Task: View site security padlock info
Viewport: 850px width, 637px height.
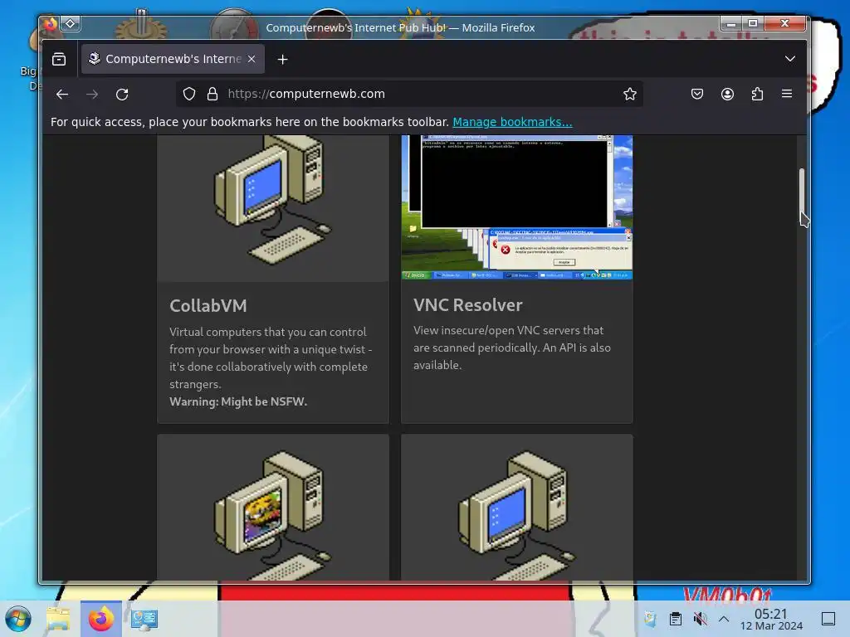Action: pos(212,95)
